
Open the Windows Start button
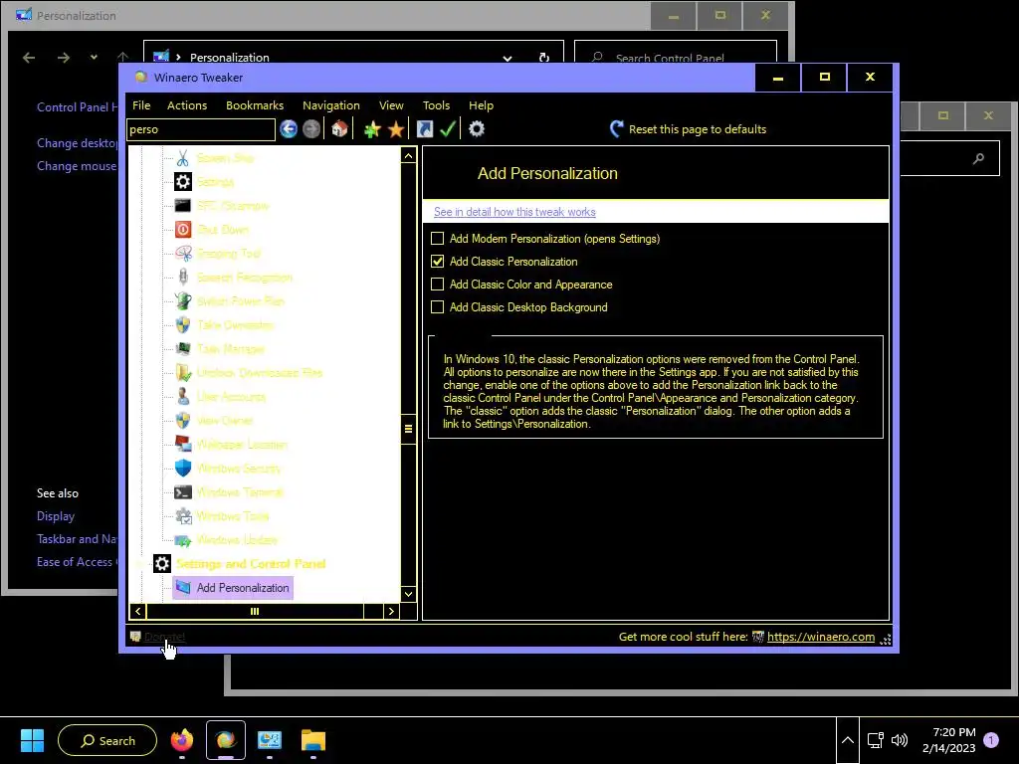coord(32,740)
